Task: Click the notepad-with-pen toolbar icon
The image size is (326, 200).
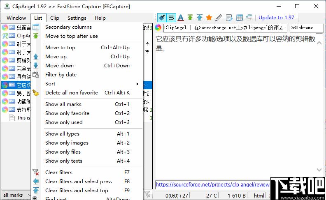Action: [x=229, y=18]
